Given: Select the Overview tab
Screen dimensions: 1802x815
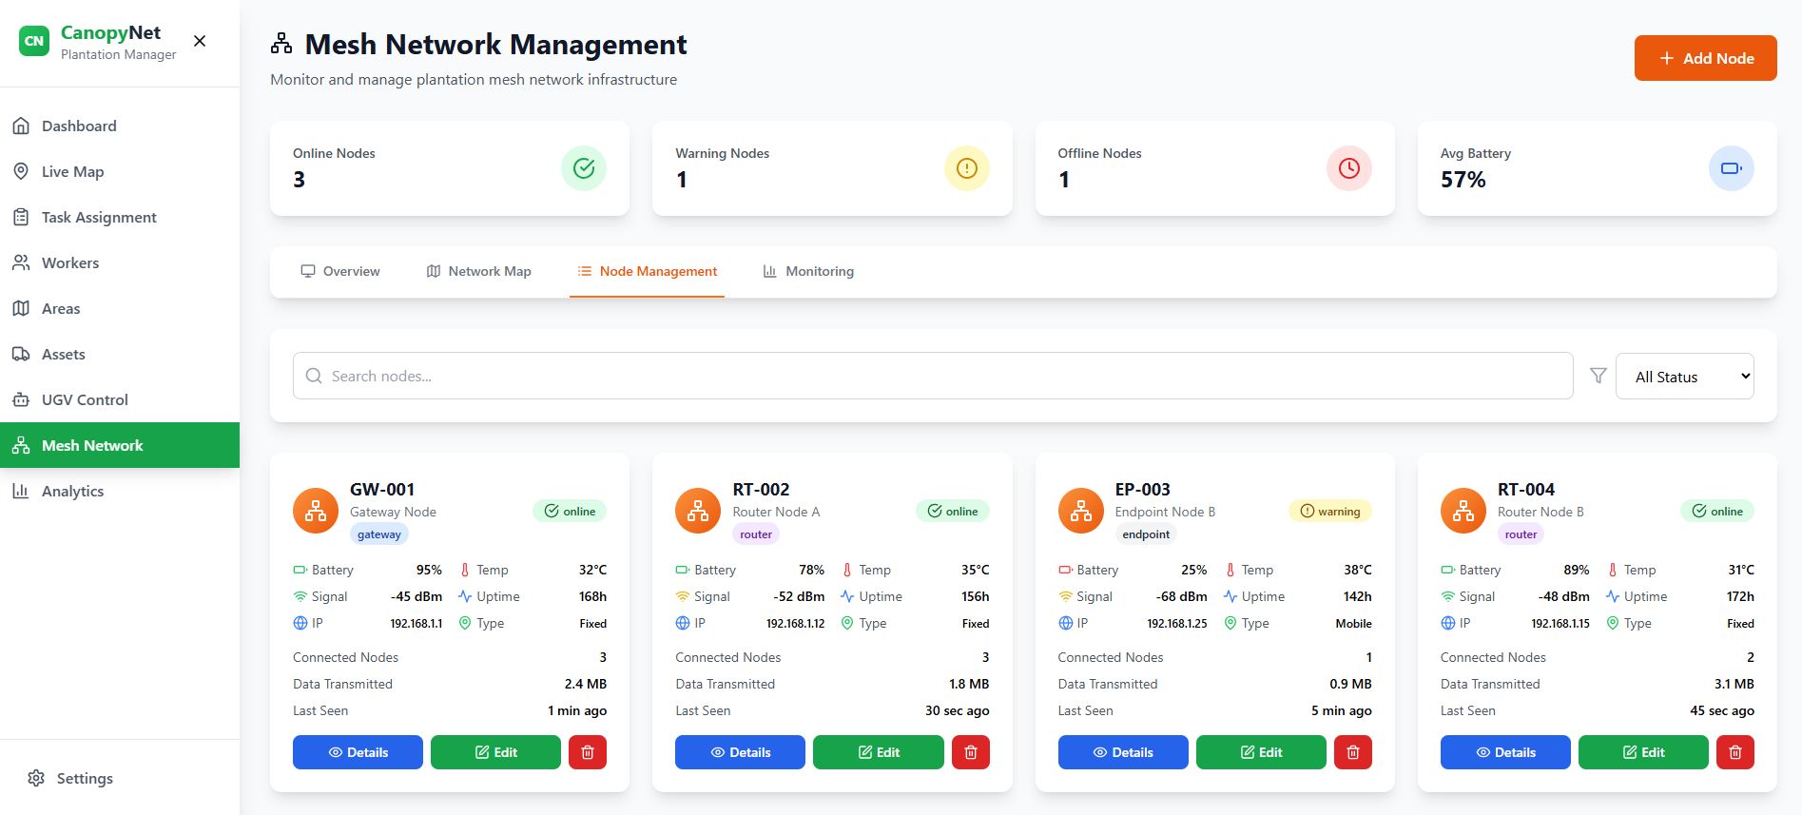Looking at the screenshot, I should click(340, 271).
